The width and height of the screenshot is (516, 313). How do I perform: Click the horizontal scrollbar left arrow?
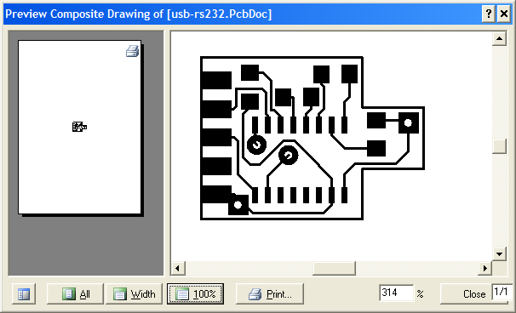pyautogui.click(x=178, y=268)
